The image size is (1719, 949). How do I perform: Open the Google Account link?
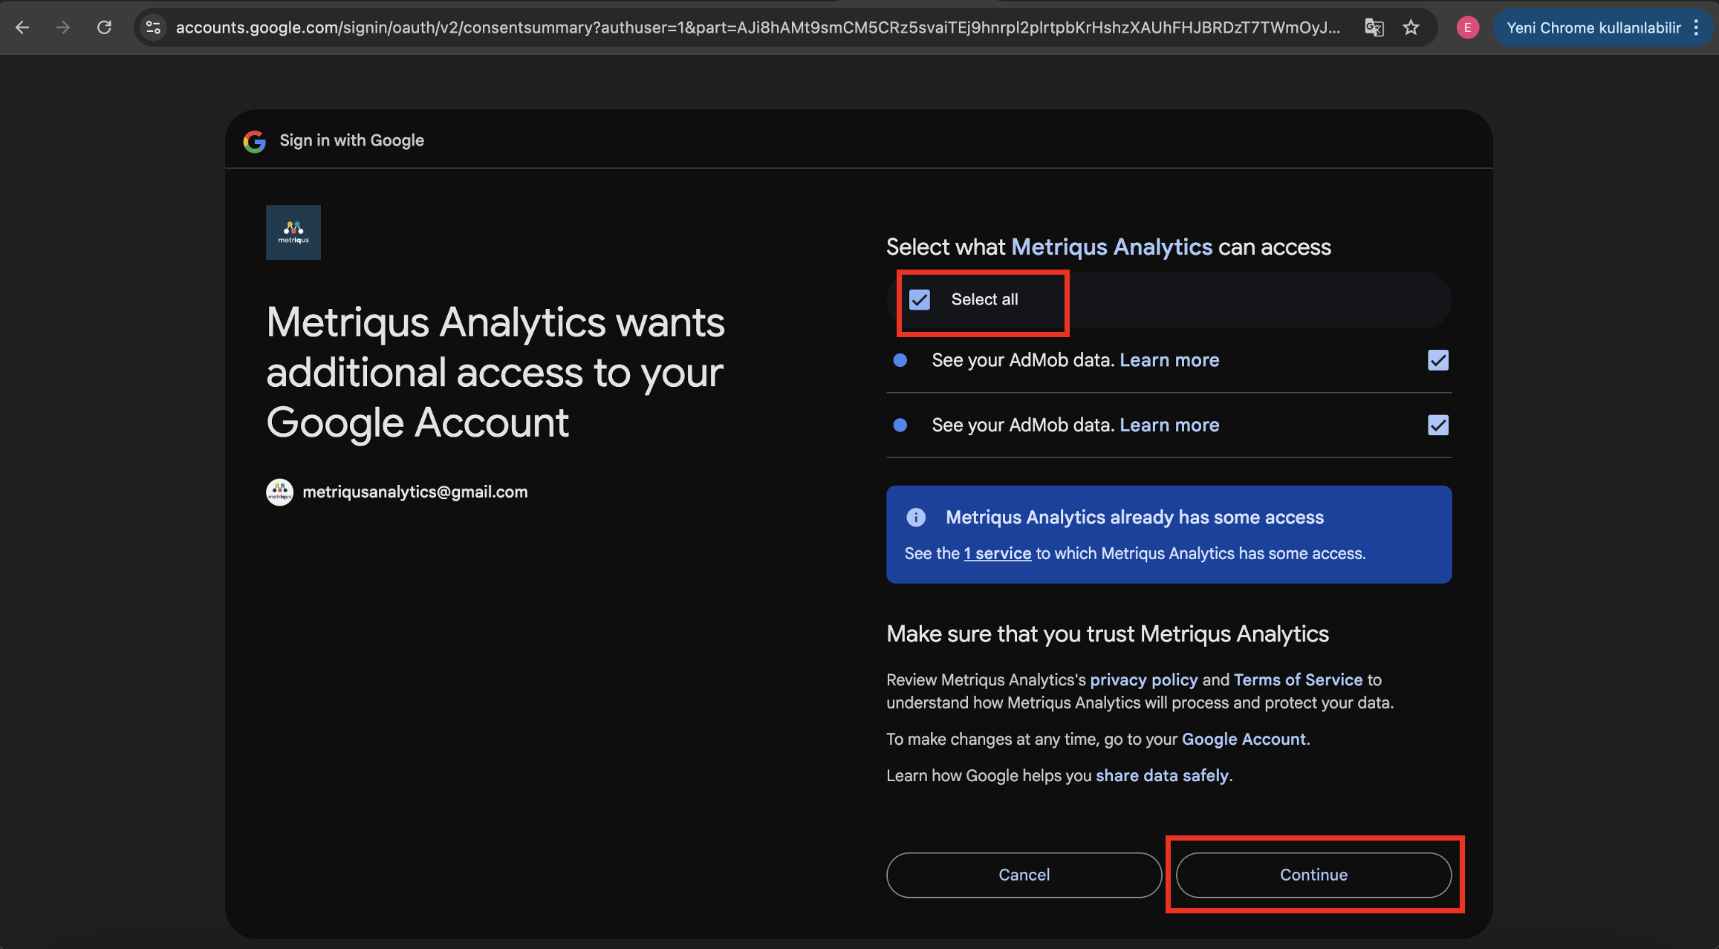[1244, 739]
